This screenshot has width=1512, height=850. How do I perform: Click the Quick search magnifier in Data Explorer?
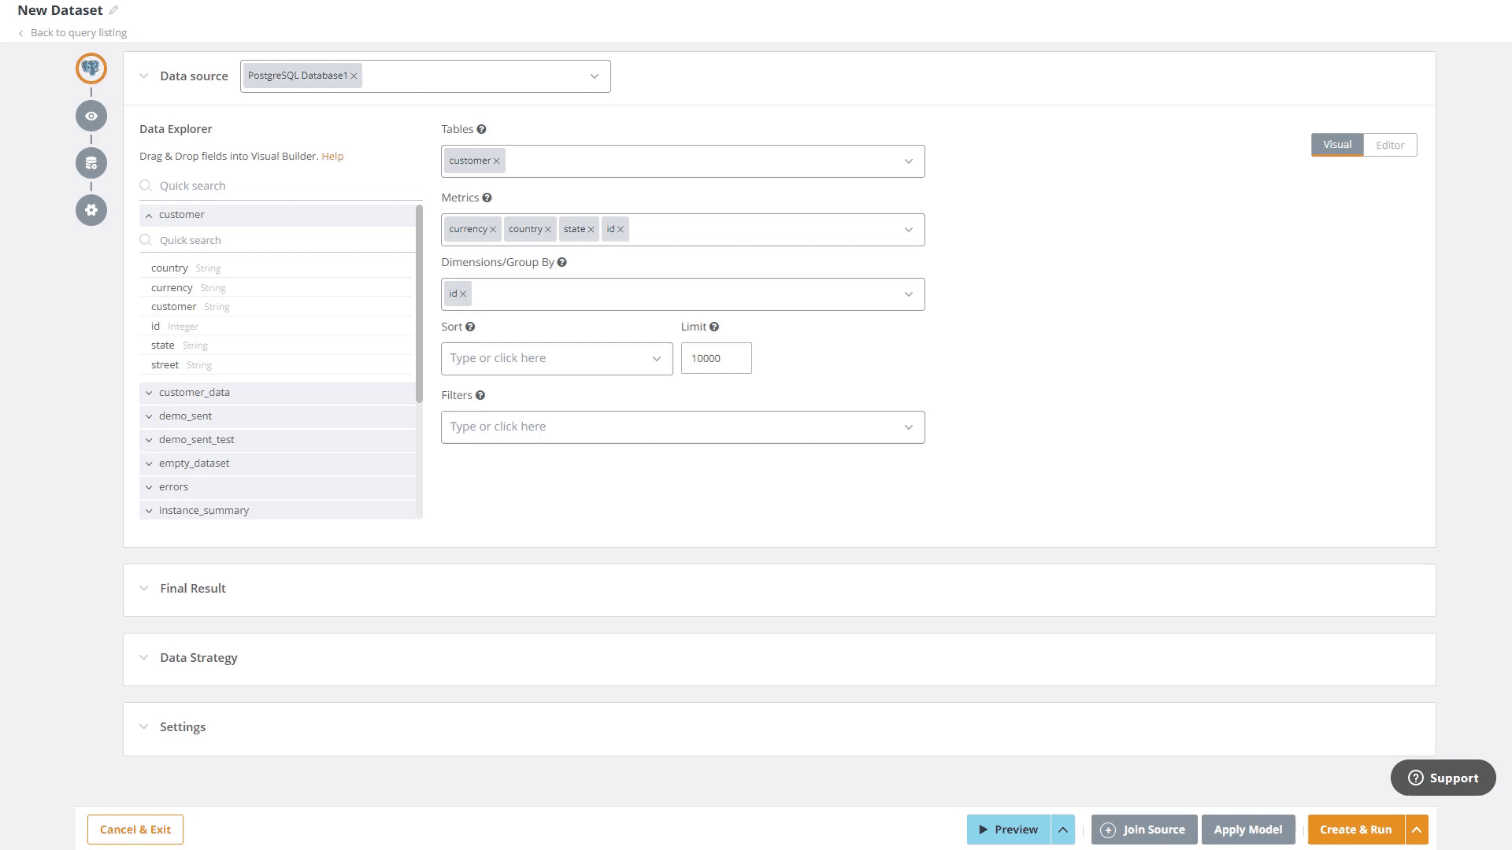point(146,185)
